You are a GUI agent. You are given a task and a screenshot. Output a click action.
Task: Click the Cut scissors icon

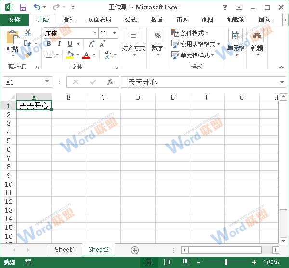point(28,33)
